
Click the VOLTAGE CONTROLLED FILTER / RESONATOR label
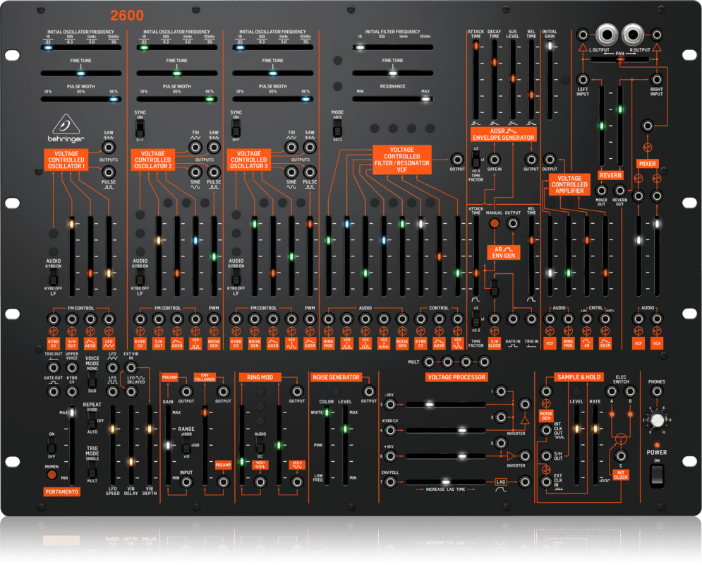[401, 160]
